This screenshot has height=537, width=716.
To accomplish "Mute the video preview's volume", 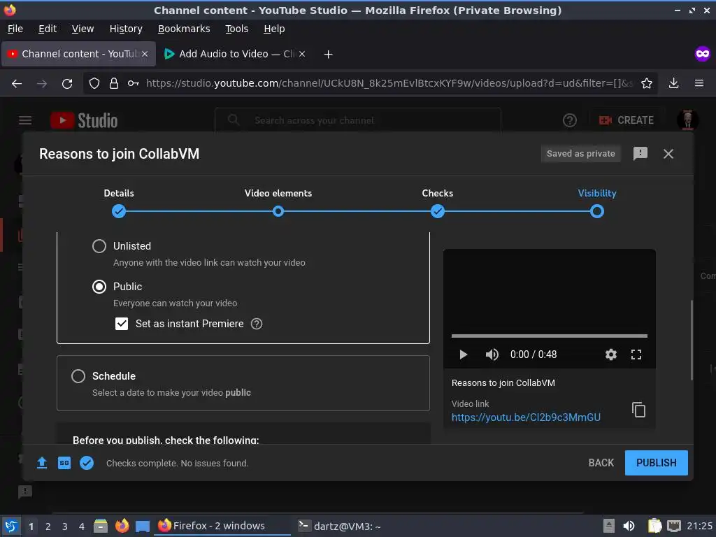I will (x=492, y=355).
